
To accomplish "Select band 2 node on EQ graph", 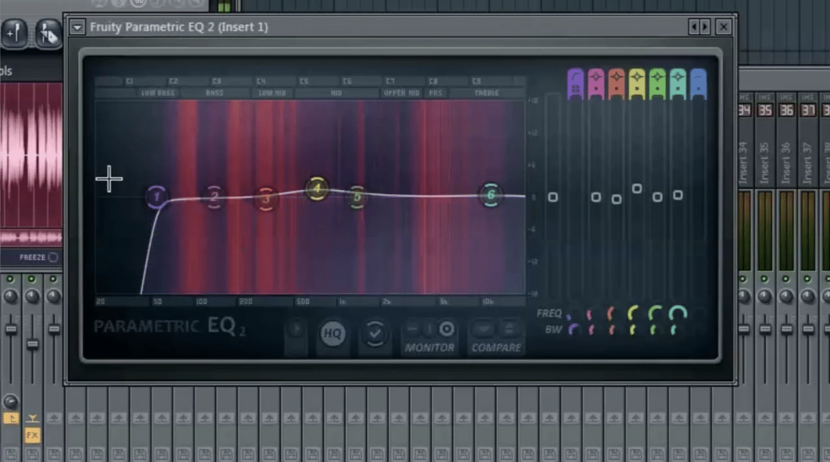I will 214,196.
